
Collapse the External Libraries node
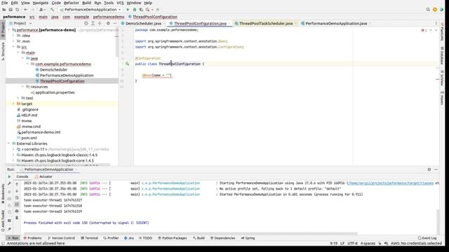pos(9,143)
